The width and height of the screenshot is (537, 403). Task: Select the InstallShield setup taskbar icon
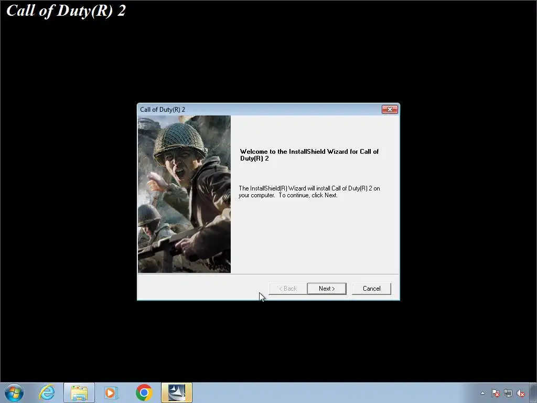(x=177, y=393)
